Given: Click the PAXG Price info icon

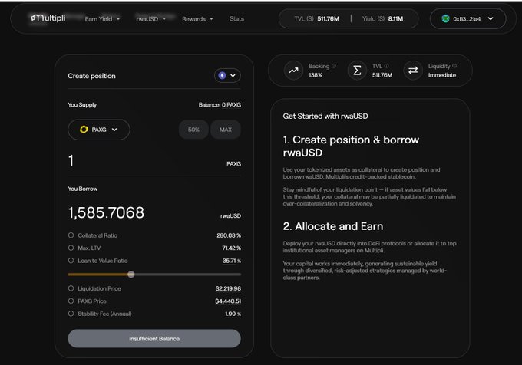Looking at the screenshot, I should point(71,301).
